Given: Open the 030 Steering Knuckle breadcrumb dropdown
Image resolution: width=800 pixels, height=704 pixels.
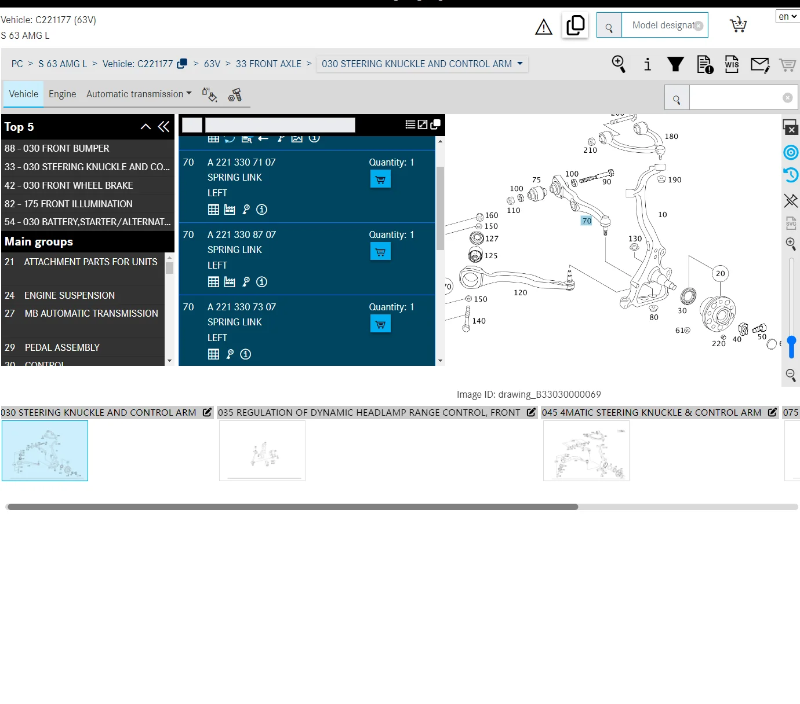Looking at the screenshot, I should pos(422,64).
